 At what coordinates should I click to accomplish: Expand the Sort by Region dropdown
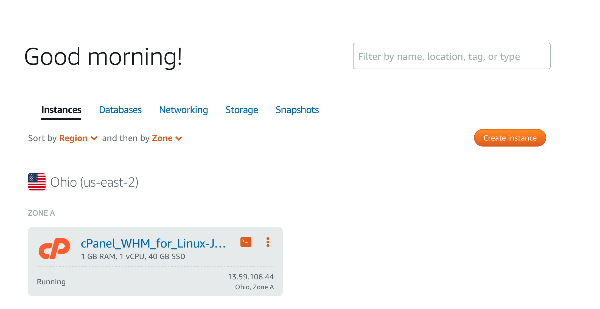tap(78, 138)
